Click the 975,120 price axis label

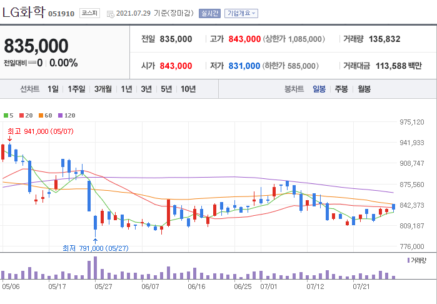[411, 122]
